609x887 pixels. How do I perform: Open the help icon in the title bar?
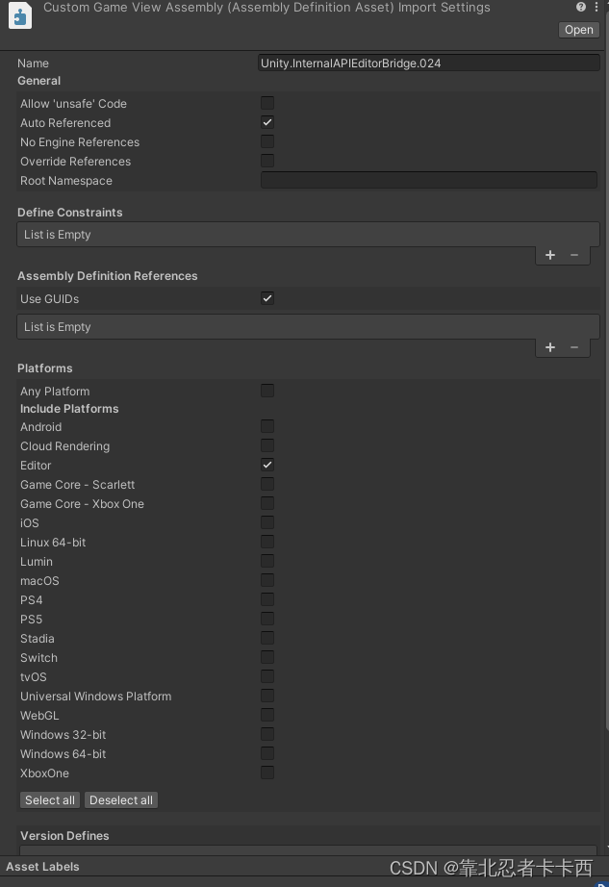(x=579, y=7)
